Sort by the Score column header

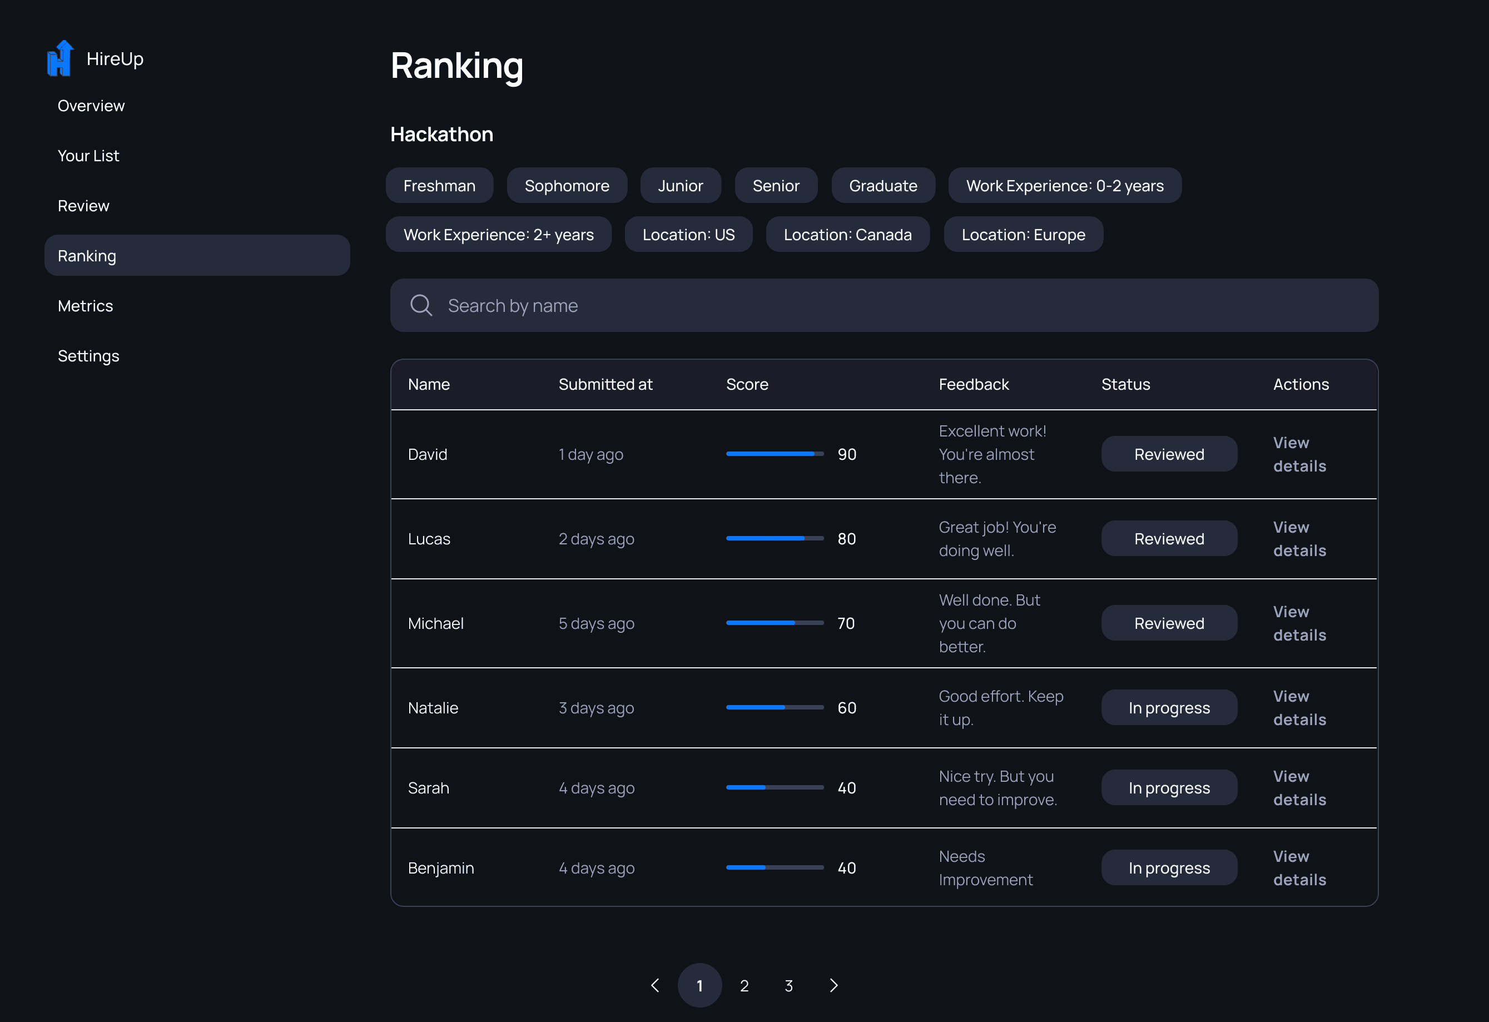746,384
